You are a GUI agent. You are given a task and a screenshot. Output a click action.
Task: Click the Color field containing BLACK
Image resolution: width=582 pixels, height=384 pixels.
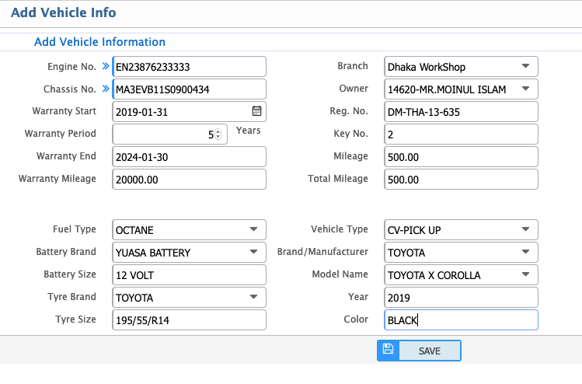point(462,320)
